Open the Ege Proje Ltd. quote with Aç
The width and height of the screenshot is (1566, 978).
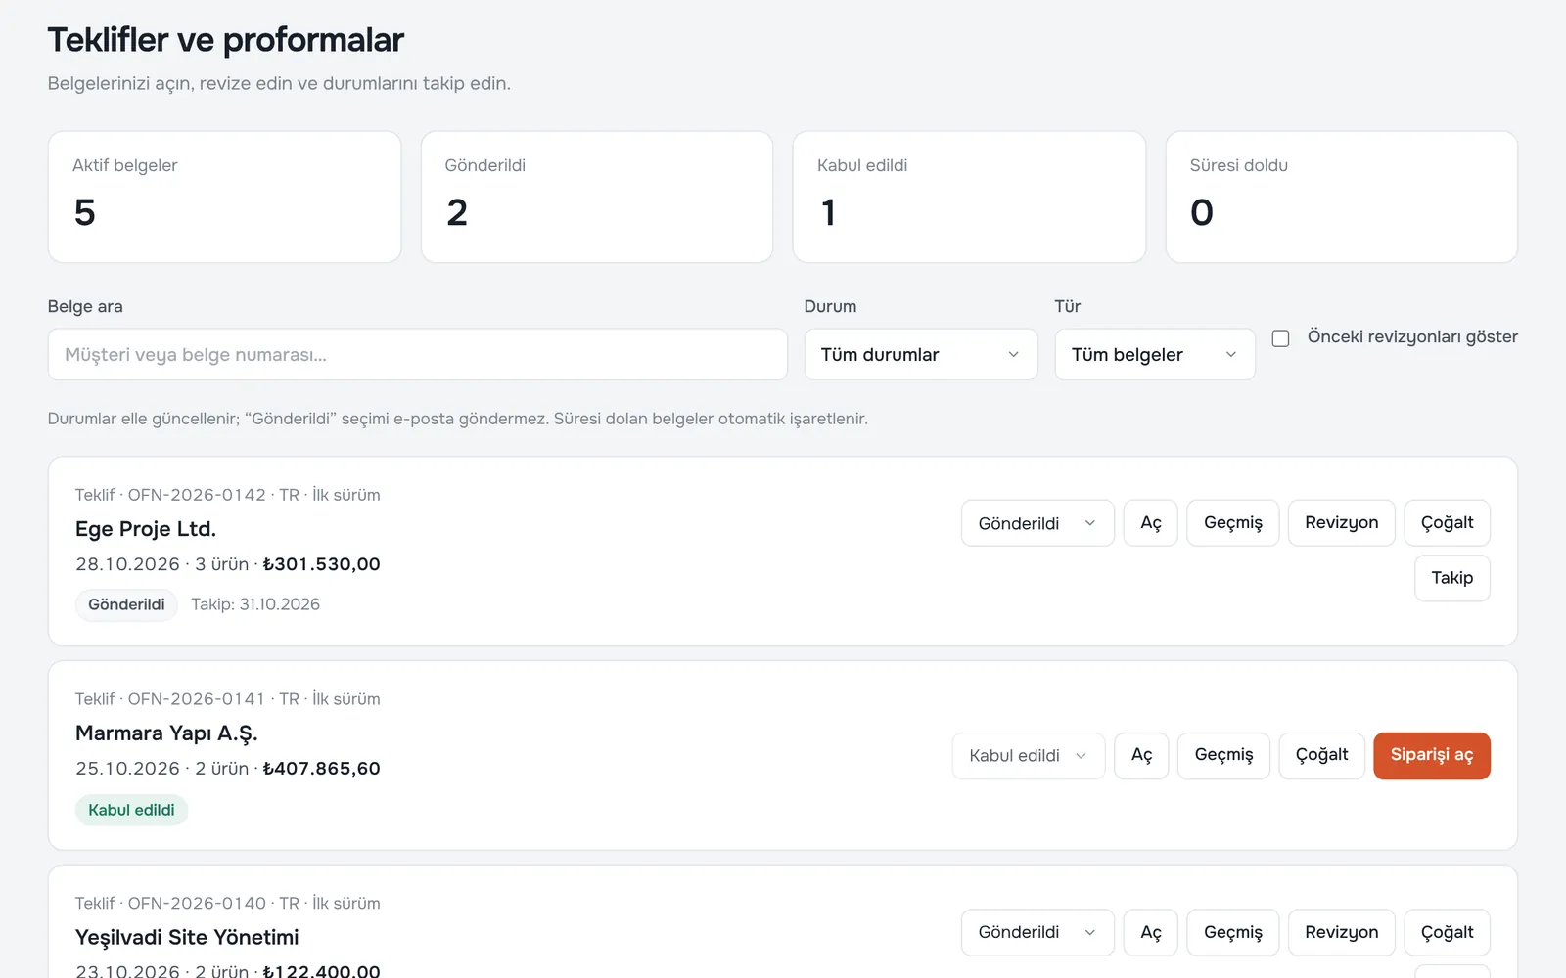click(x=1150, y=523)
